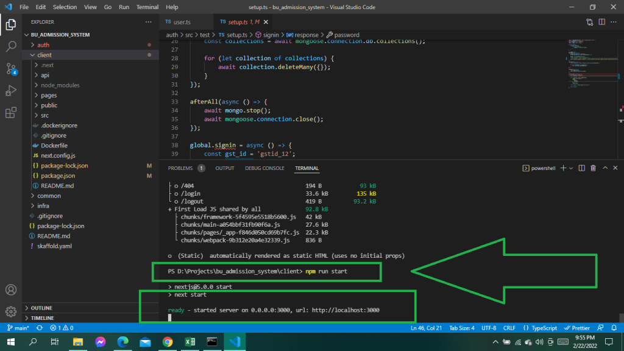The width and height of the screenshot is (624, 351).
Task: Click the sync changes status bar icon
Action: (40, 328)
